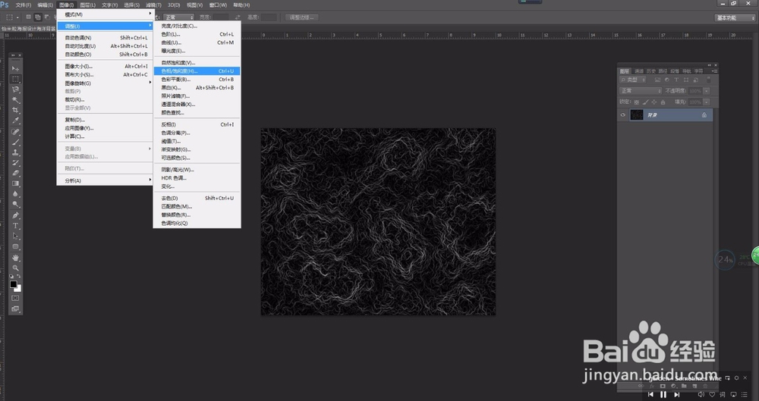
Task: Select the Dodge tool
Action: click(15, 205)
